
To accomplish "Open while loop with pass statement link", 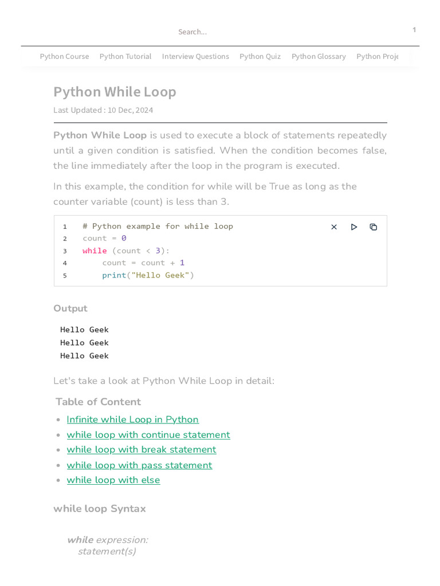I will 139,465.
